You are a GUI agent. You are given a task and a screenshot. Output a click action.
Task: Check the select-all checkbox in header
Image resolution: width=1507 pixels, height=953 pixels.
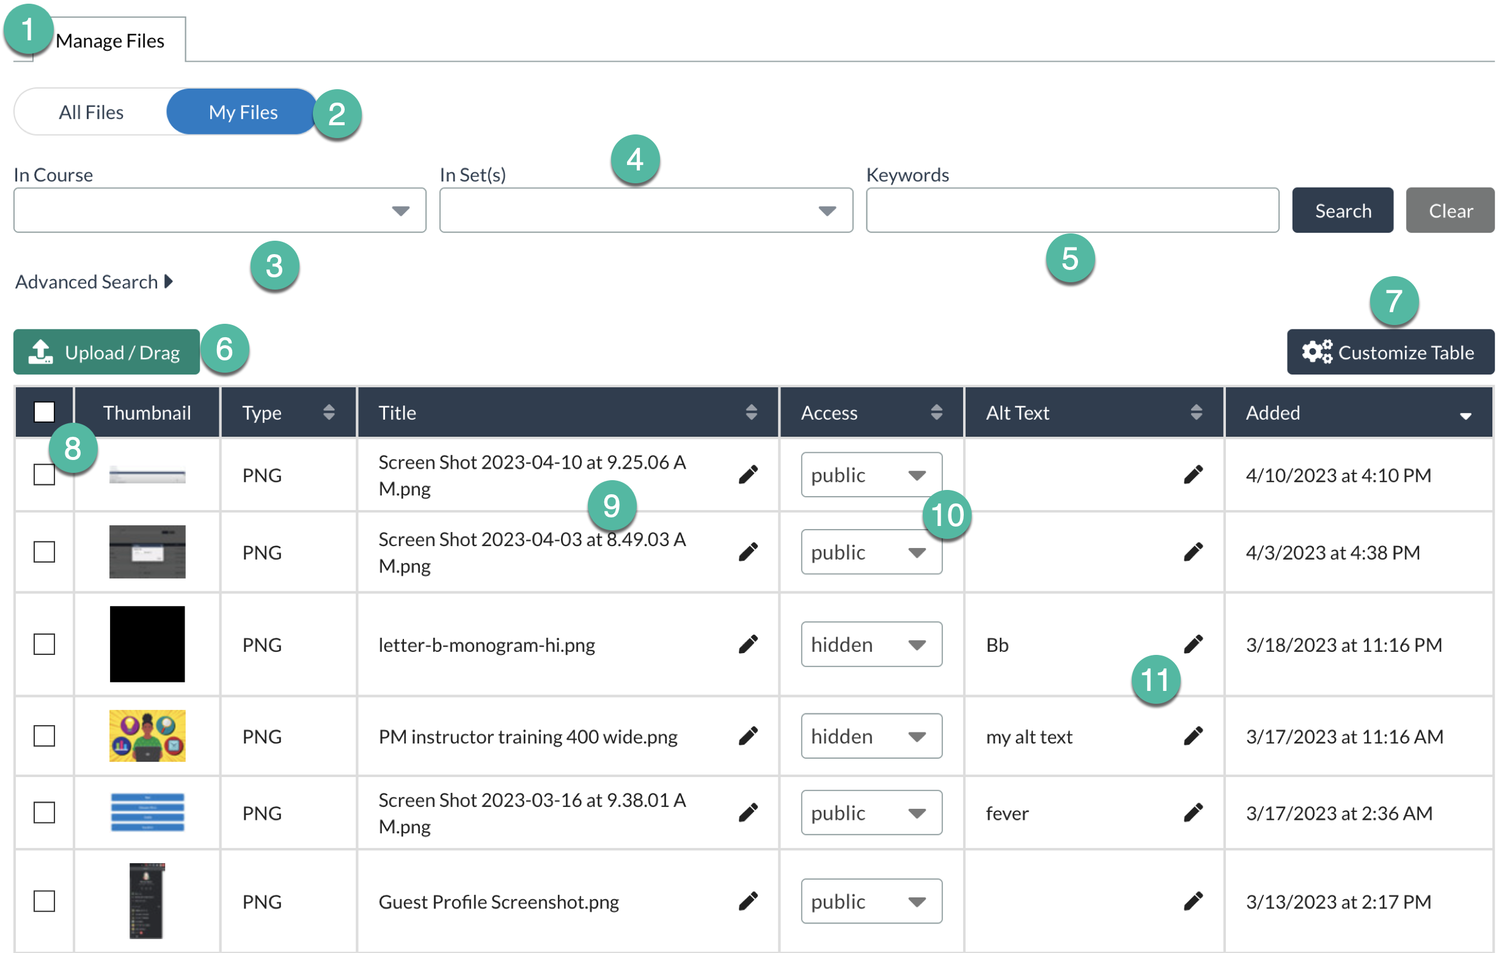point(45,412)
